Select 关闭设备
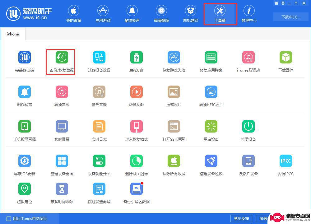This screenshot has height=224, width=311. pos(248,130)
